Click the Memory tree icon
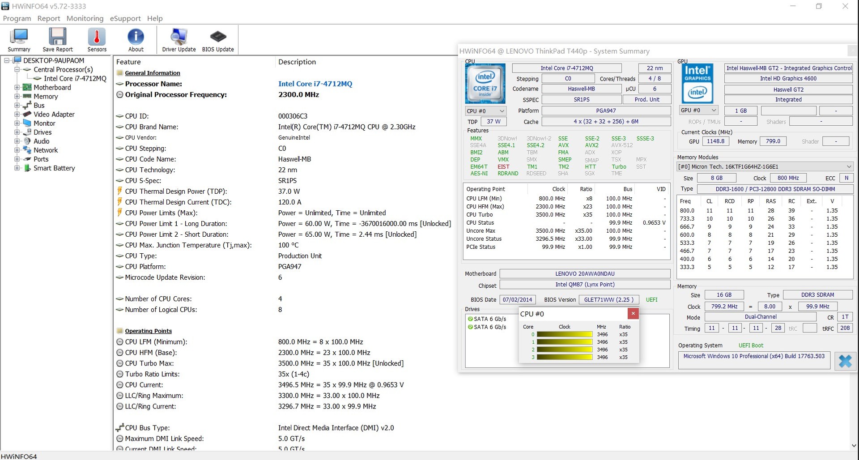Viewport: 859px width, 460px height. pyautogui.click(x=27, y=96)
